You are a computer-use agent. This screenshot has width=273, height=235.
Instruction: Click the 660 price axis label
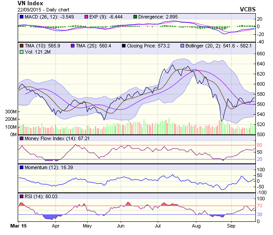tap(262, 54)
